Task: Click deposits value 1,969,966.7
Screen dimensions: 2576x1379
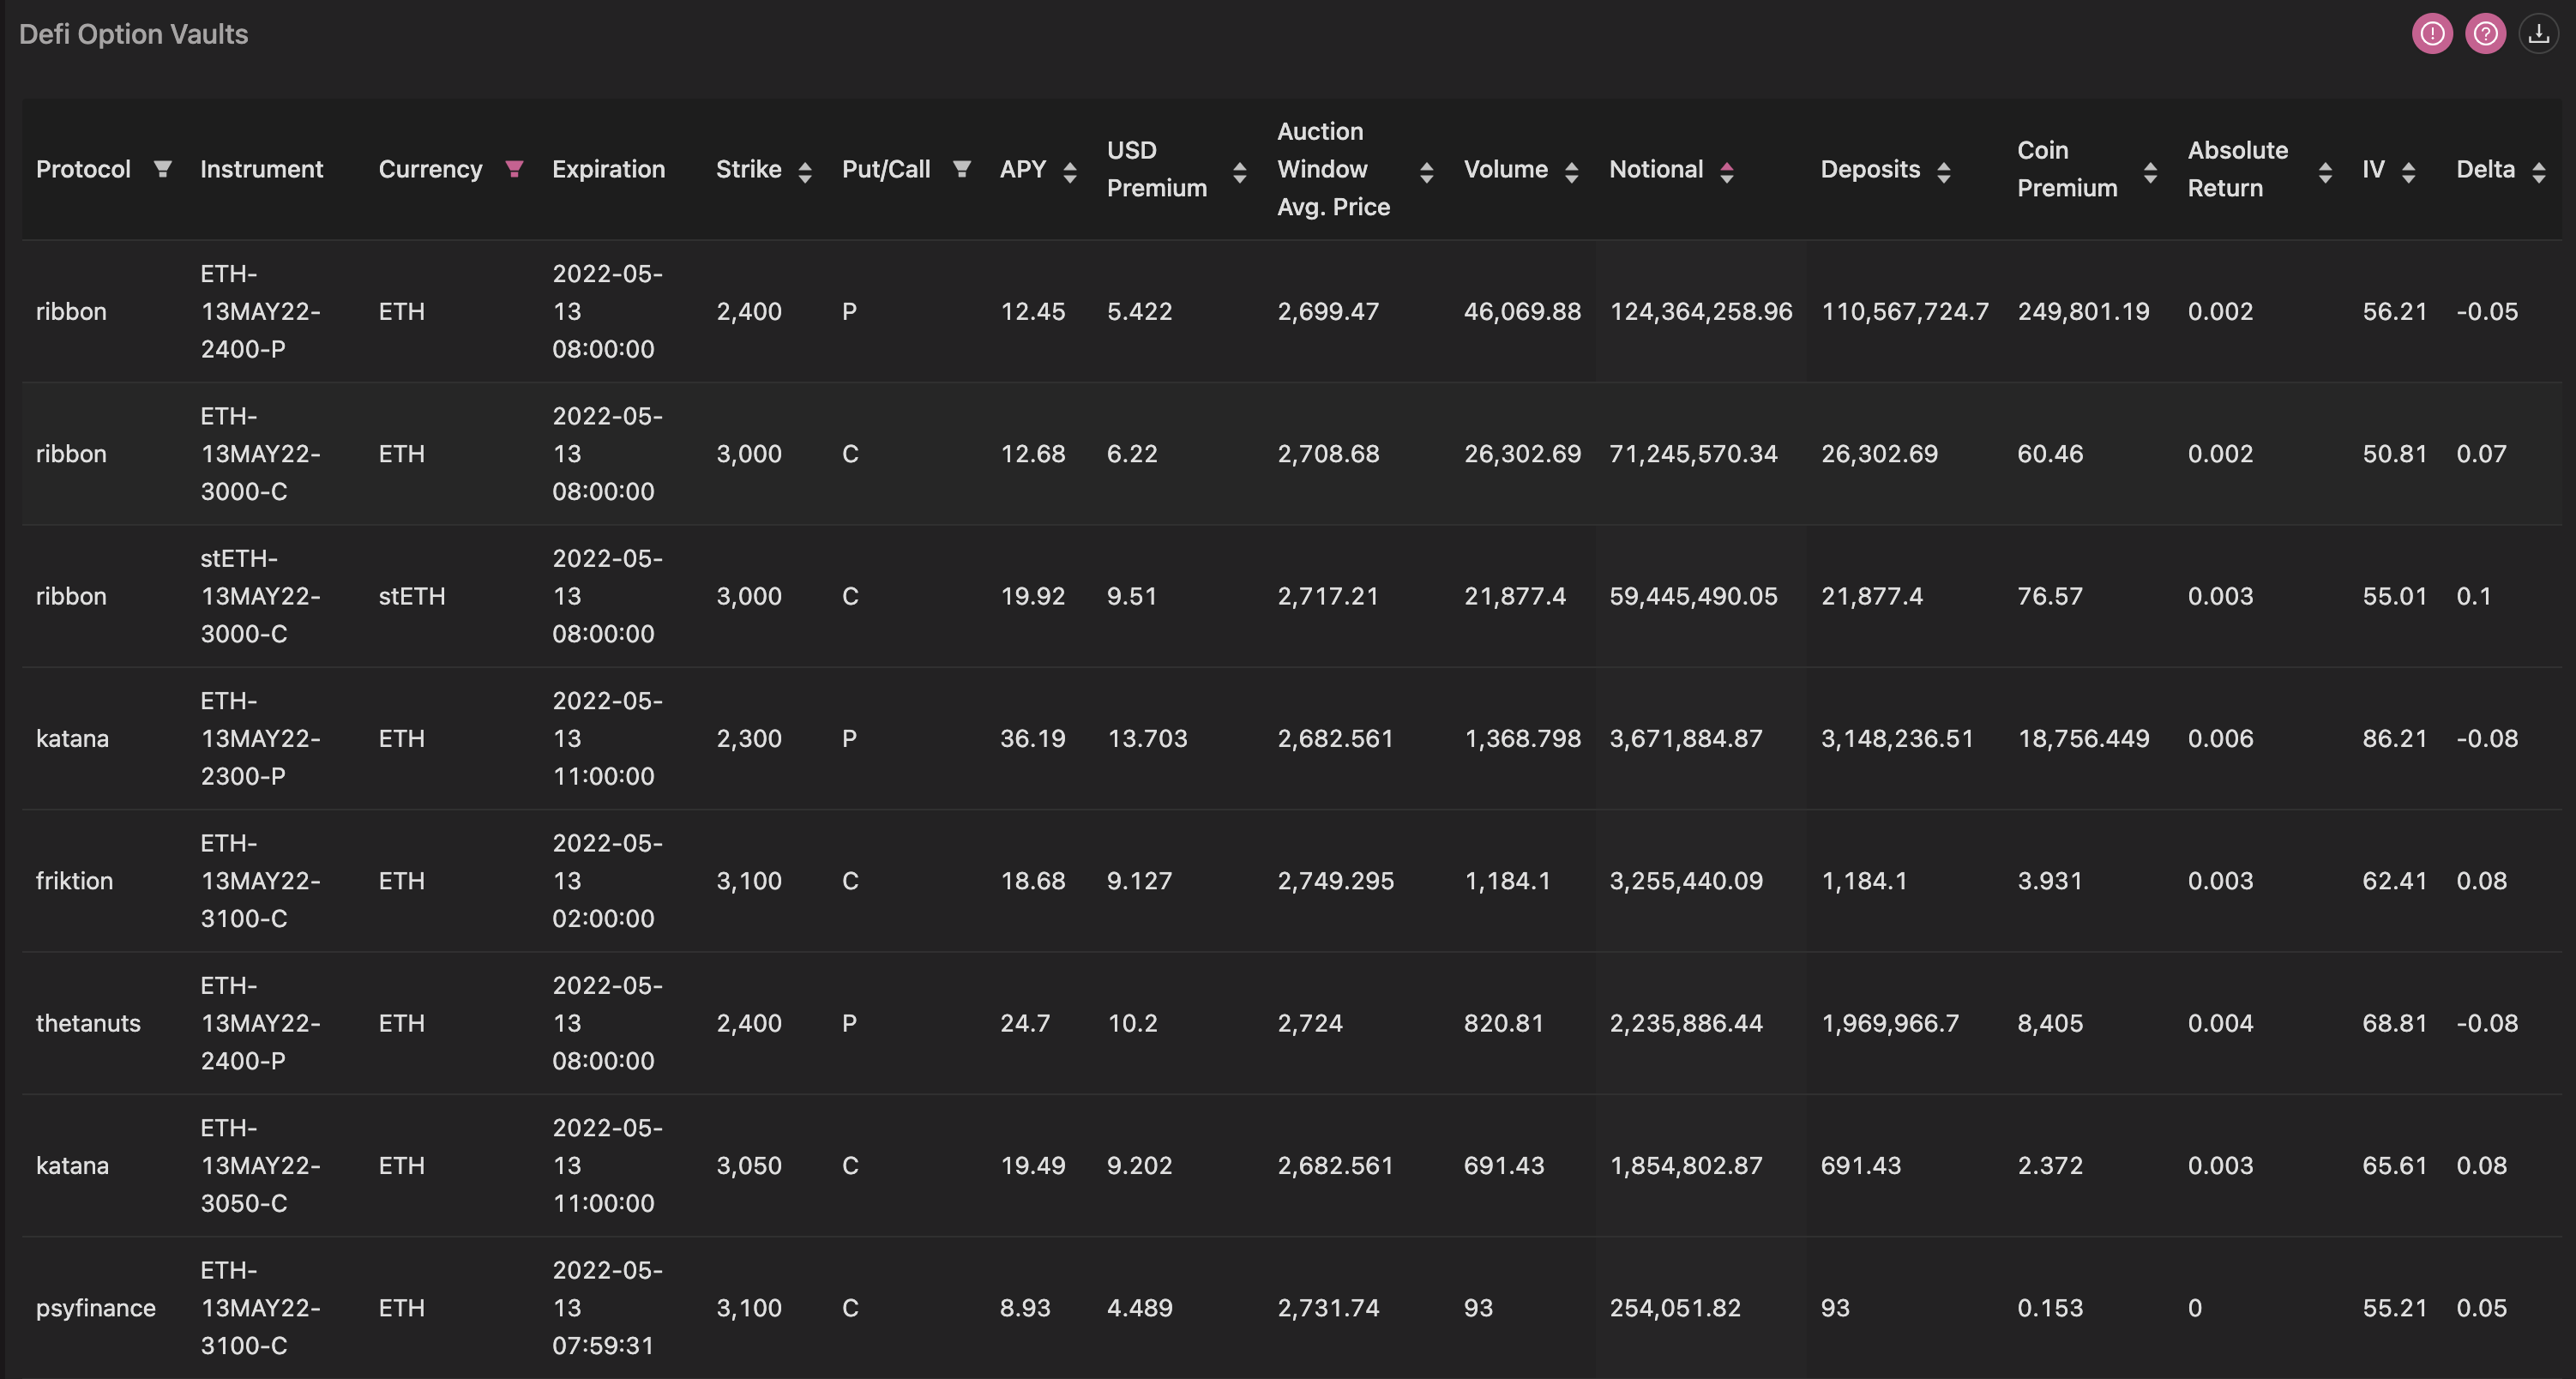Action: 1890,1023
